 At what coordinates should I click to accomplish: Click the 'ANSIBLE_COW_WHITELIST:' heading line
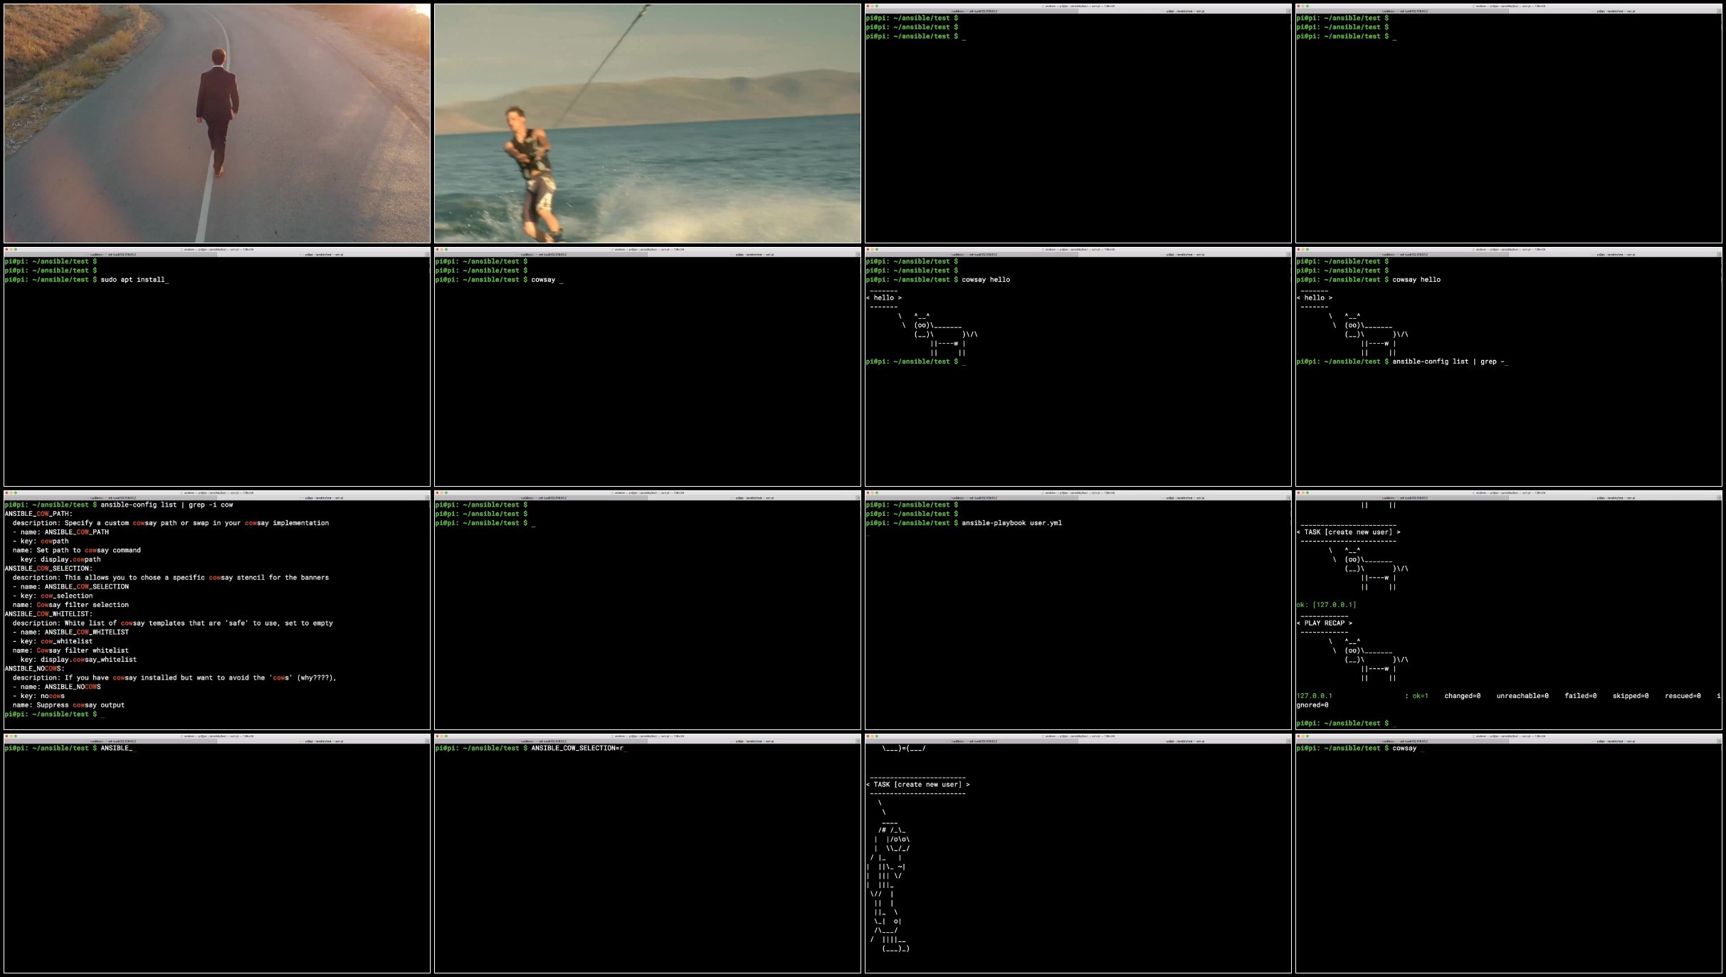click(x=48, y=614)
